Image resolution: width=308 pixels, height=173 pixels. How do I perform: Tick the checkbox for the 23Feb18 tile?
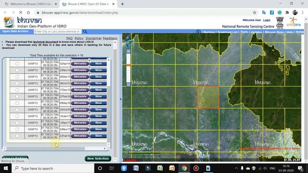pos(17,136)
